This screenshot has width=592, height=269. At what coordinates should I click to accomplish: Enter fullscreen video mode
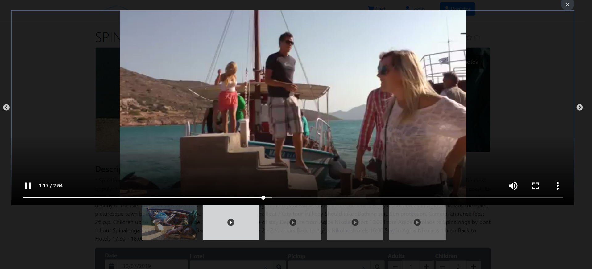click(535, 186)
